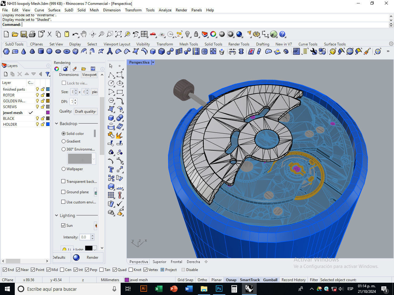
Task: Open the Quality Draft quality dropdown
Action: coord(86,112)
